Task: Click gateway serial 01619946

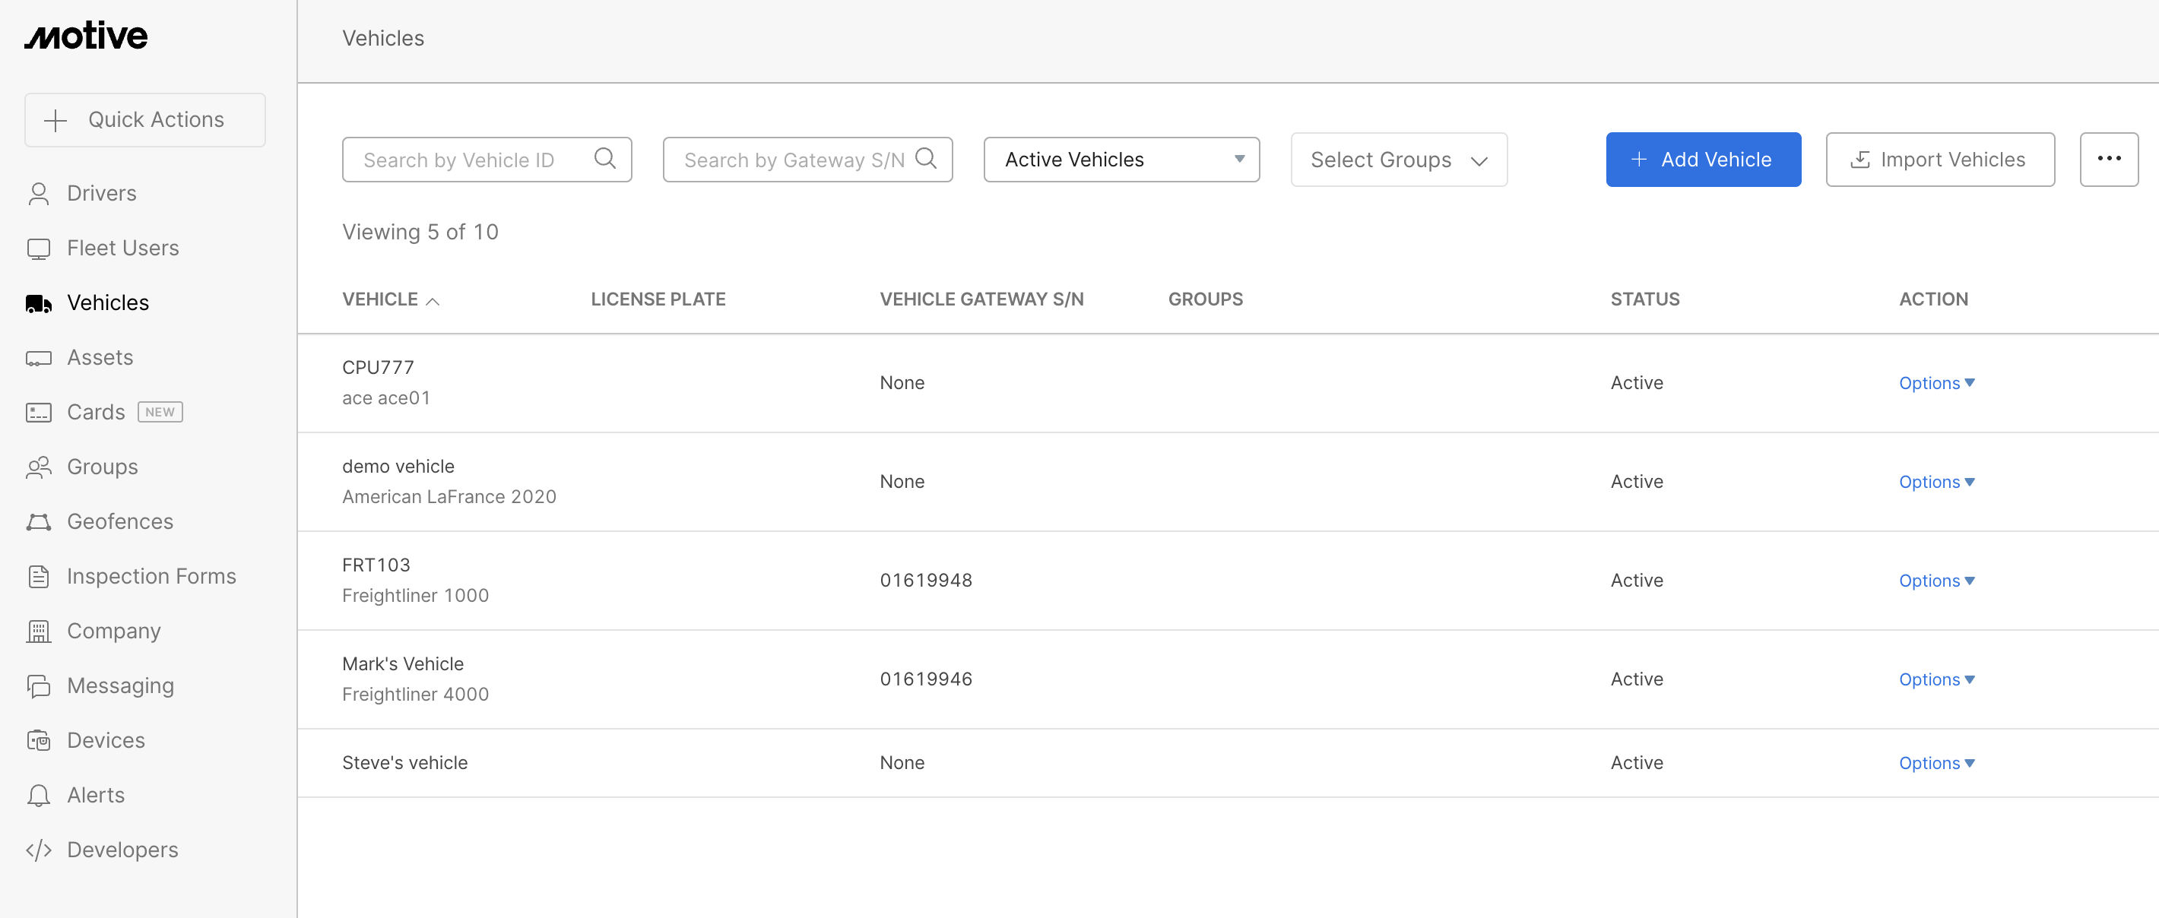Action: [x=925, y=679]
